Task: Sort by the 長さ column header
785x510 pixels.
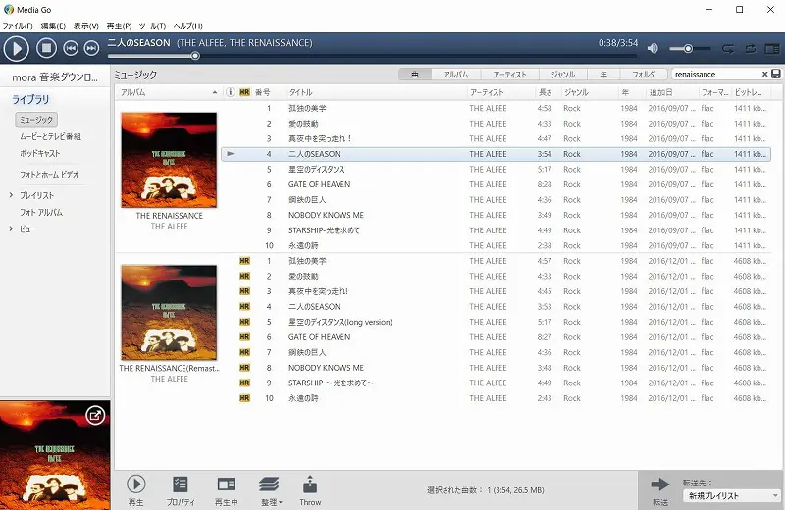Action: [549, 92]
